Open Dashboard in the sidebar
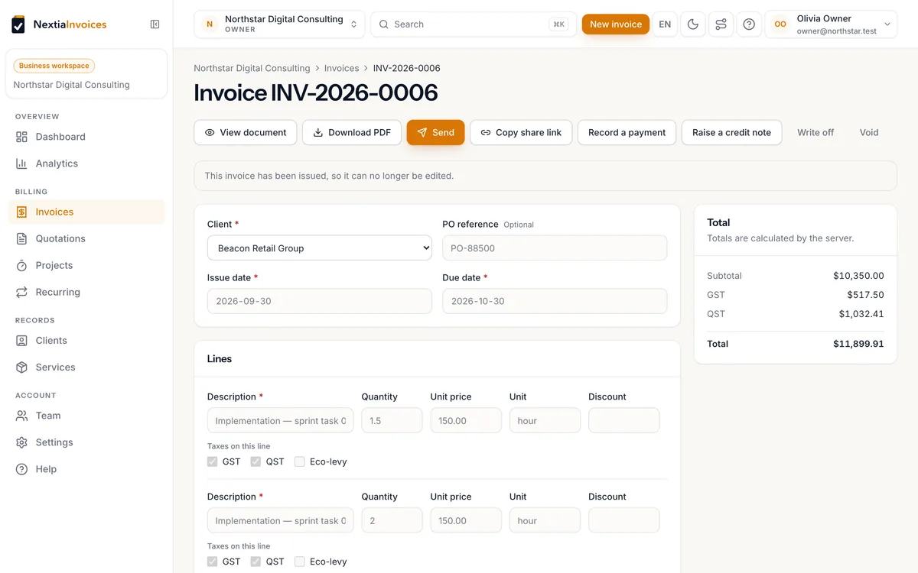The image size is (918, 573). coord(86,137)
